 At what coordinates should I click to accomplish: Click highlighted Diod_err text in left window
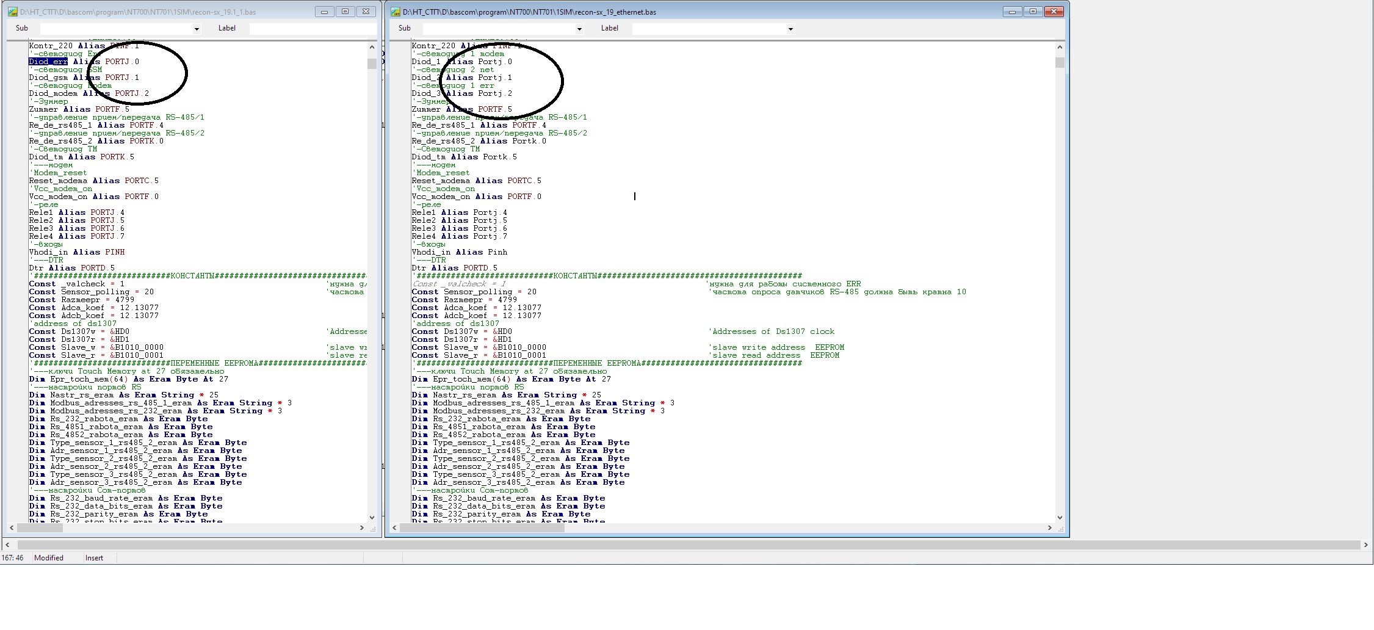pyautogui.click(x=48, y=62)
